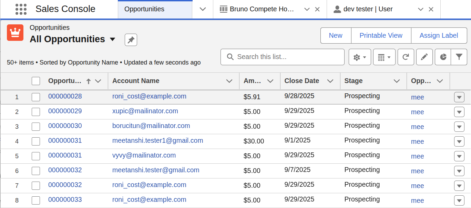Click the Search this list field

[x=283, y=57]
